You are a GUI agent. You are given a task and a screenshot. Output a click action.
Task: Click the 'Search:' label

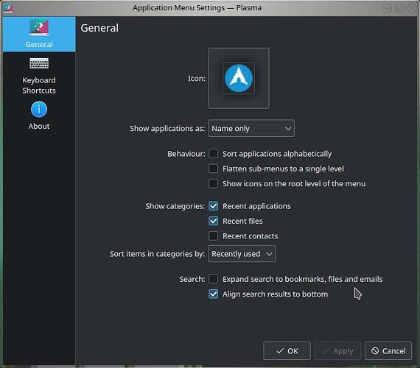[192, 279]
